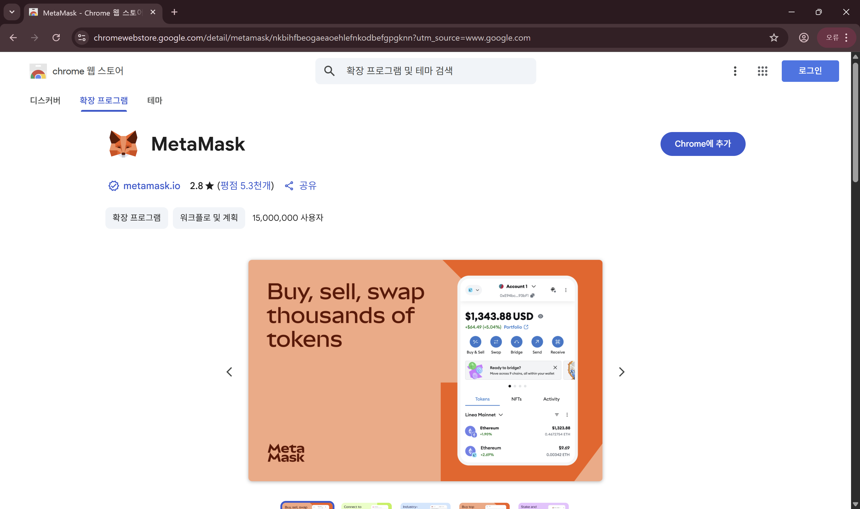
Task: Click the MetaMask fox logo
Action: tap(123, 144)
